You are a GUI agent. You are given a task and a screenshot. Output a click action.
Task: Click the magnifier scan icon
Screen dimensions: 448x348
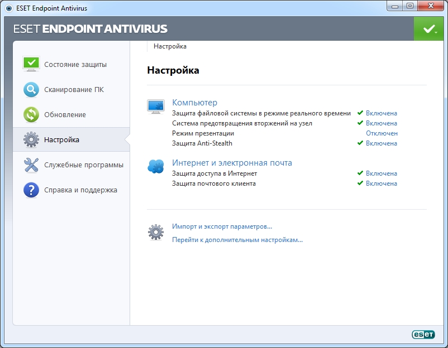pyautogui.click(x=31, y=90)
